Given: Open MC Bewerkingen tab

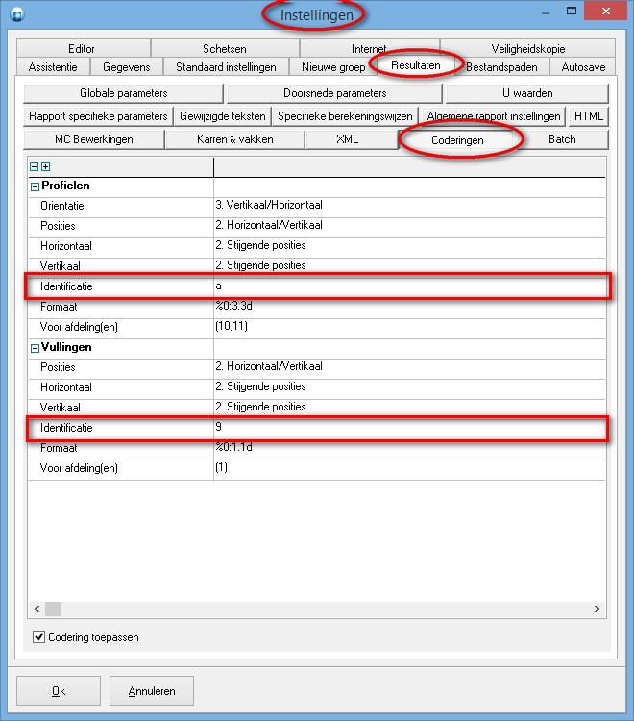Looking at the screenshot, I should tap(94, 139).
